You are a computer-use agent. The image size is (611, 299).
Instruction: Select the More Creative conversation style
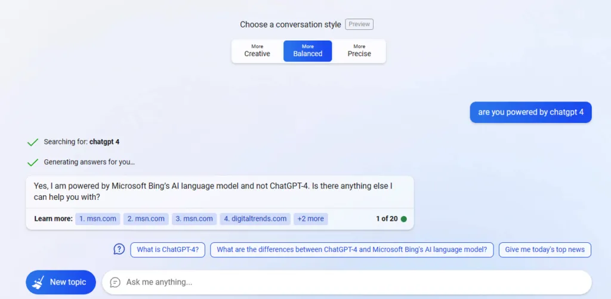tap(257, 51)
